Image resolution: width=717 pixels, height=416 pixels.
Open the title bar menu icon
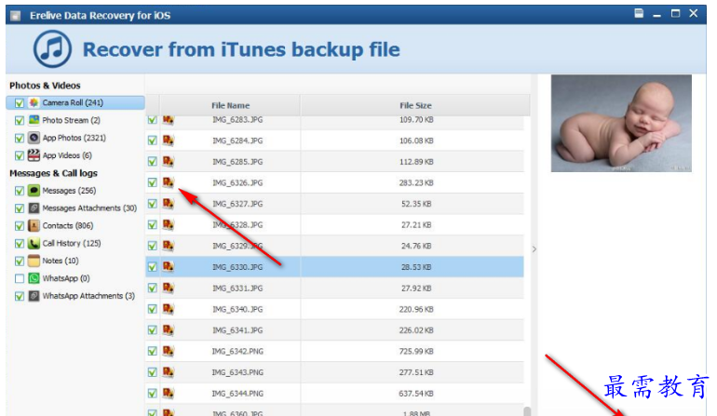coord(639,13)
